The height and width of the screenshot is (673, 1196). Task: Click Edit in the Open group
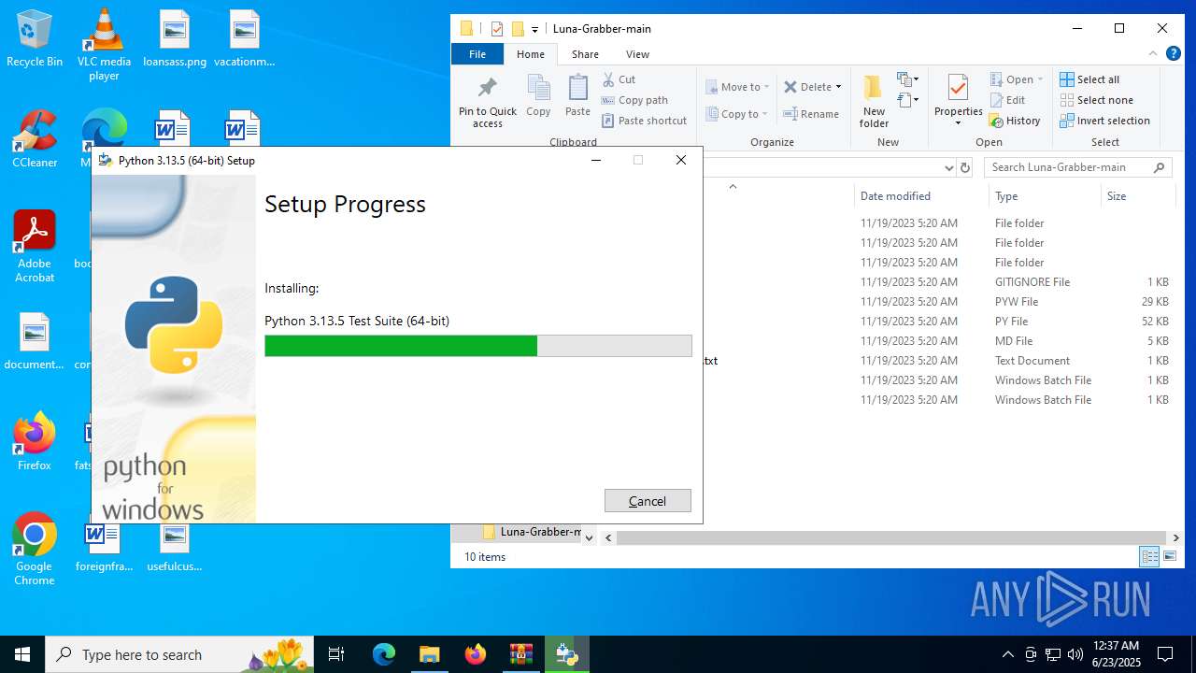point(1007,100)
